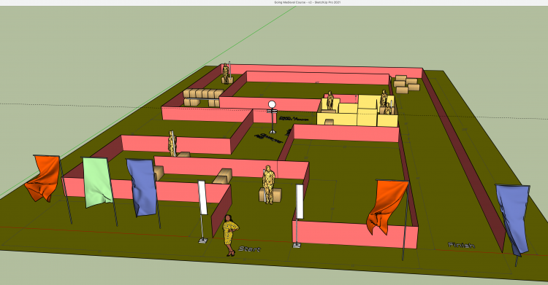This screenshot has width=548, height=285.
Task: Click the orange flag near the Finish lane
Action: (x=387, y=206)
